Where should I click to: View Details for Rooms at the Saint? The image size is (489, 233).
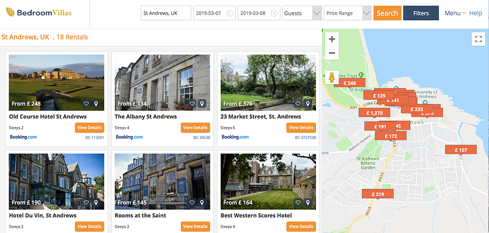196,226
